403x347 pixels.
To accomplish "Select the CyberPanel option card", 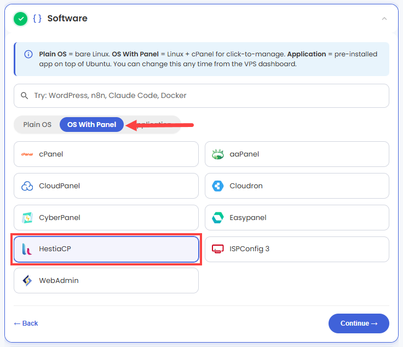I will tap(106, 217).
